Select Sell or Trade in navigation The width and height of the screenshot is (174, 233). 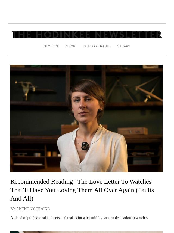[96, 46]
